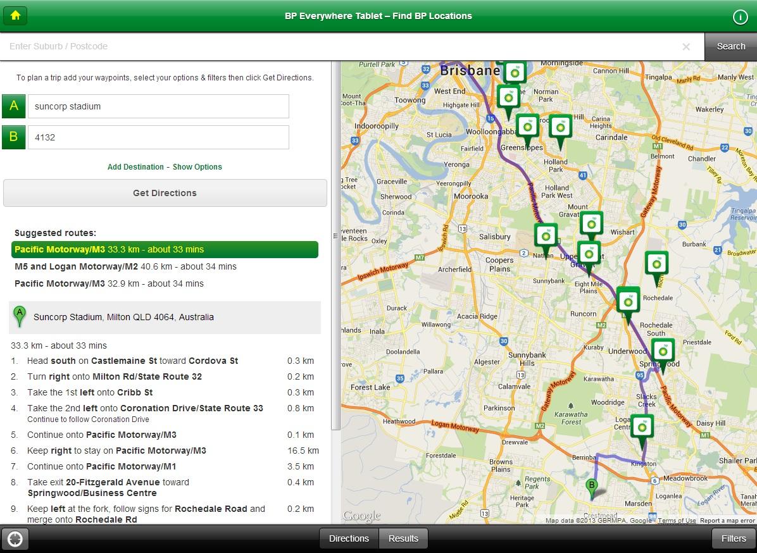The width and height of the screenshot is (757, 553).
Task: Click step 8 exit 20-Fitzgerald Avenue
Action: [x=162, y=487]
